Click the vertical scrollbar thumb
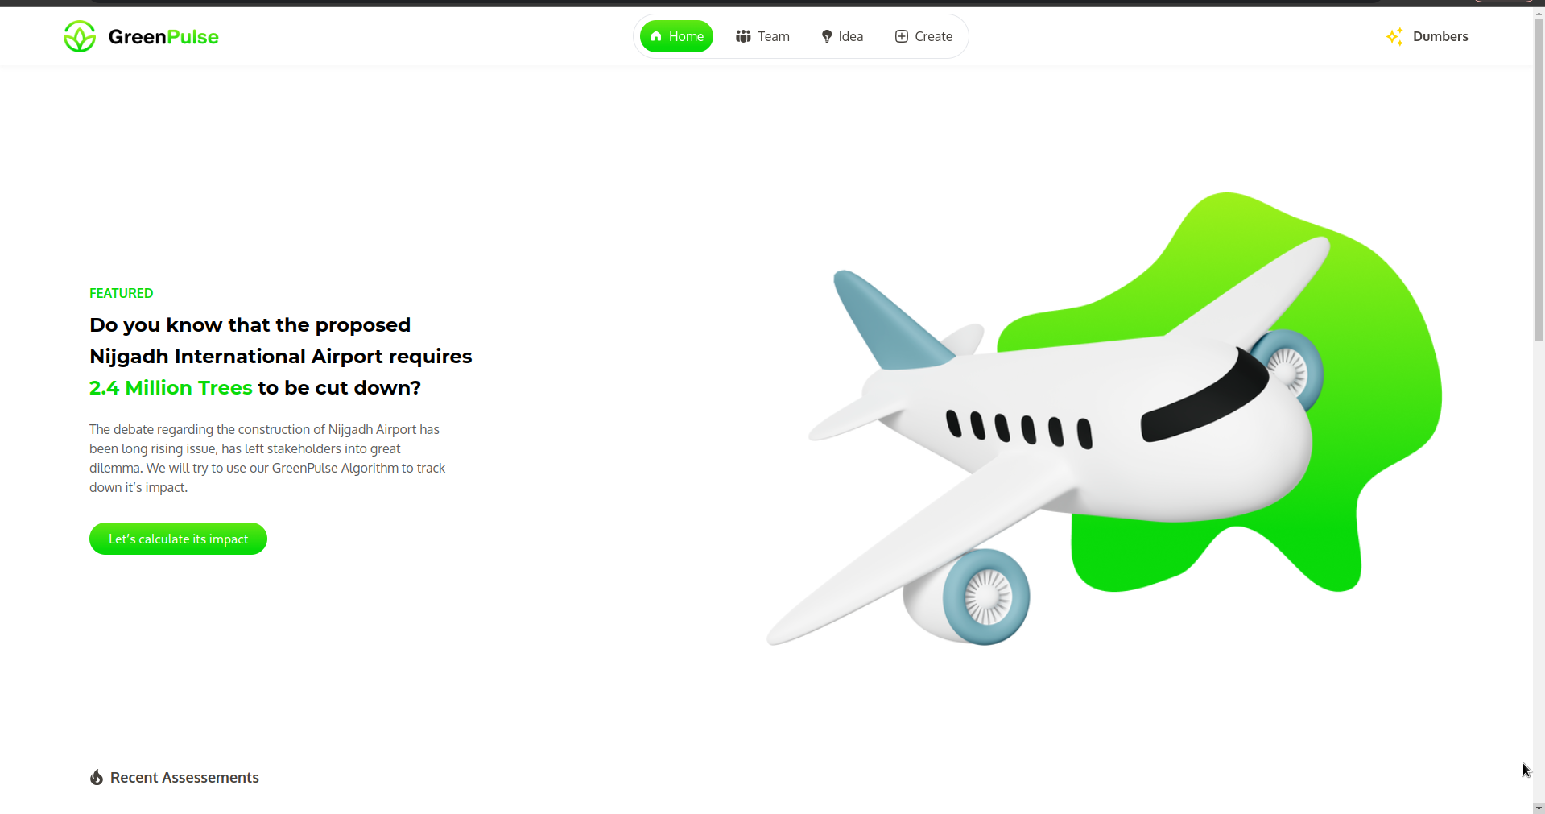This screenshot has height=814, width=1545. click(x=1539, y=177)
